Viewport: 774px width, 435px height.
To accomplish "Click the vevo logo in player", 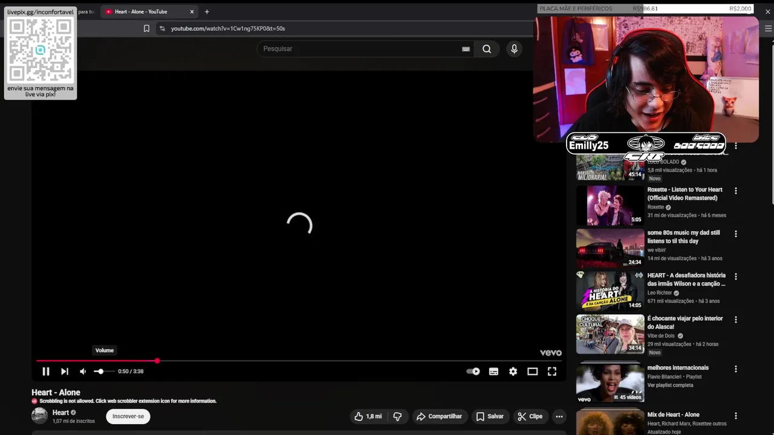I will [x=550, y=353].
